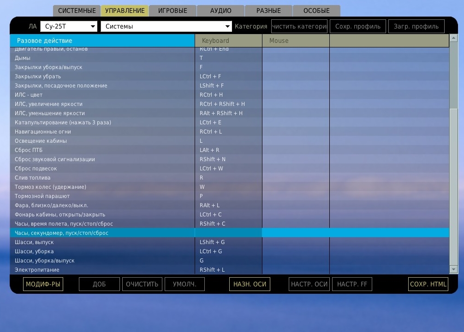Open the ИГРОВЫЕ tab

tap(173, 11)
